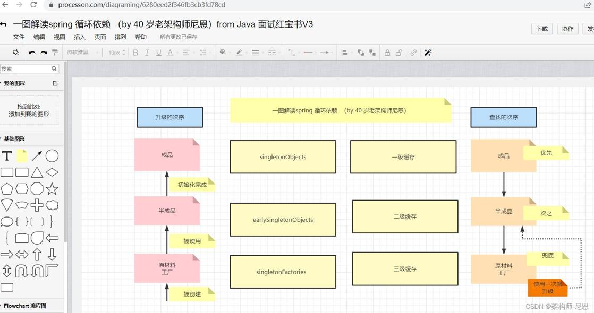
Task: Select the diamond shape
Action: [x=52, y=172]
